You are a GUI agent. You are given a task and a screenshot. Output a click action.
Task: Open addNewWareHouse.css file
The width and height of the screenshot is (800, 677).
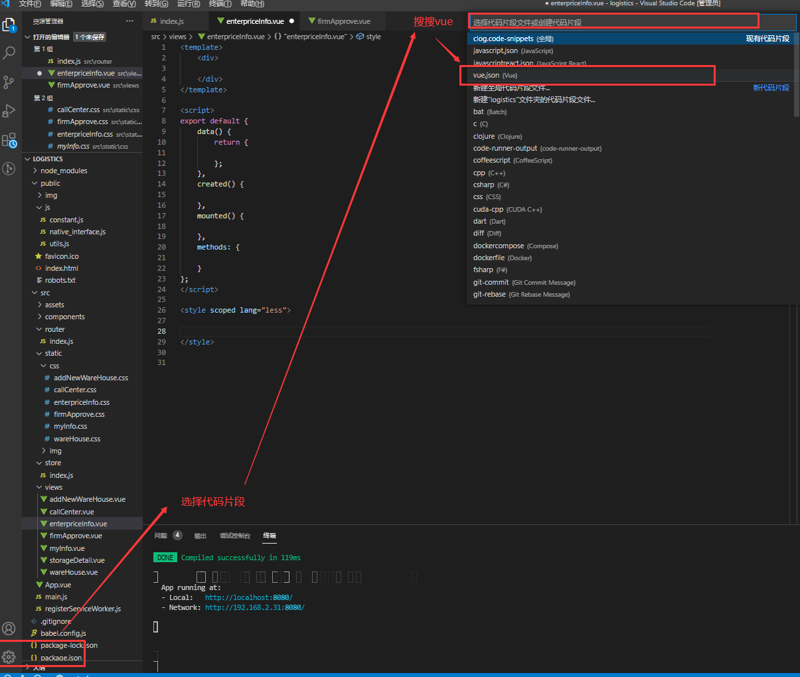pyautogui.click(x=90, y=378)
